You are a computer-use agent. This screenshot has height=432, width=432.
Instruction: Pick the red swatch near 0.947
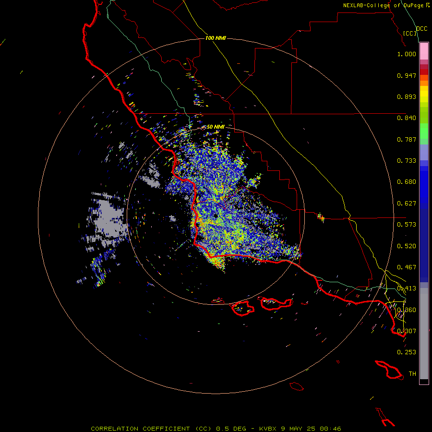click(x=424, y=72)
